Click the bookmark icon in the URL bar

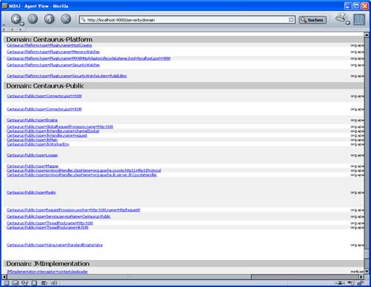tap(83, 20)
